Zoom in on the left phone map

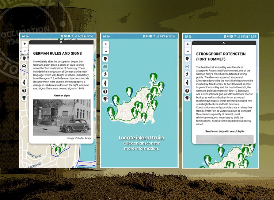coord(24,44)
